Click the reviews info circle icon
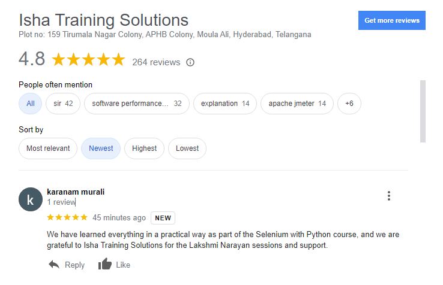Image resolution: width=443 pixels, height=285 pixels. 190,62
